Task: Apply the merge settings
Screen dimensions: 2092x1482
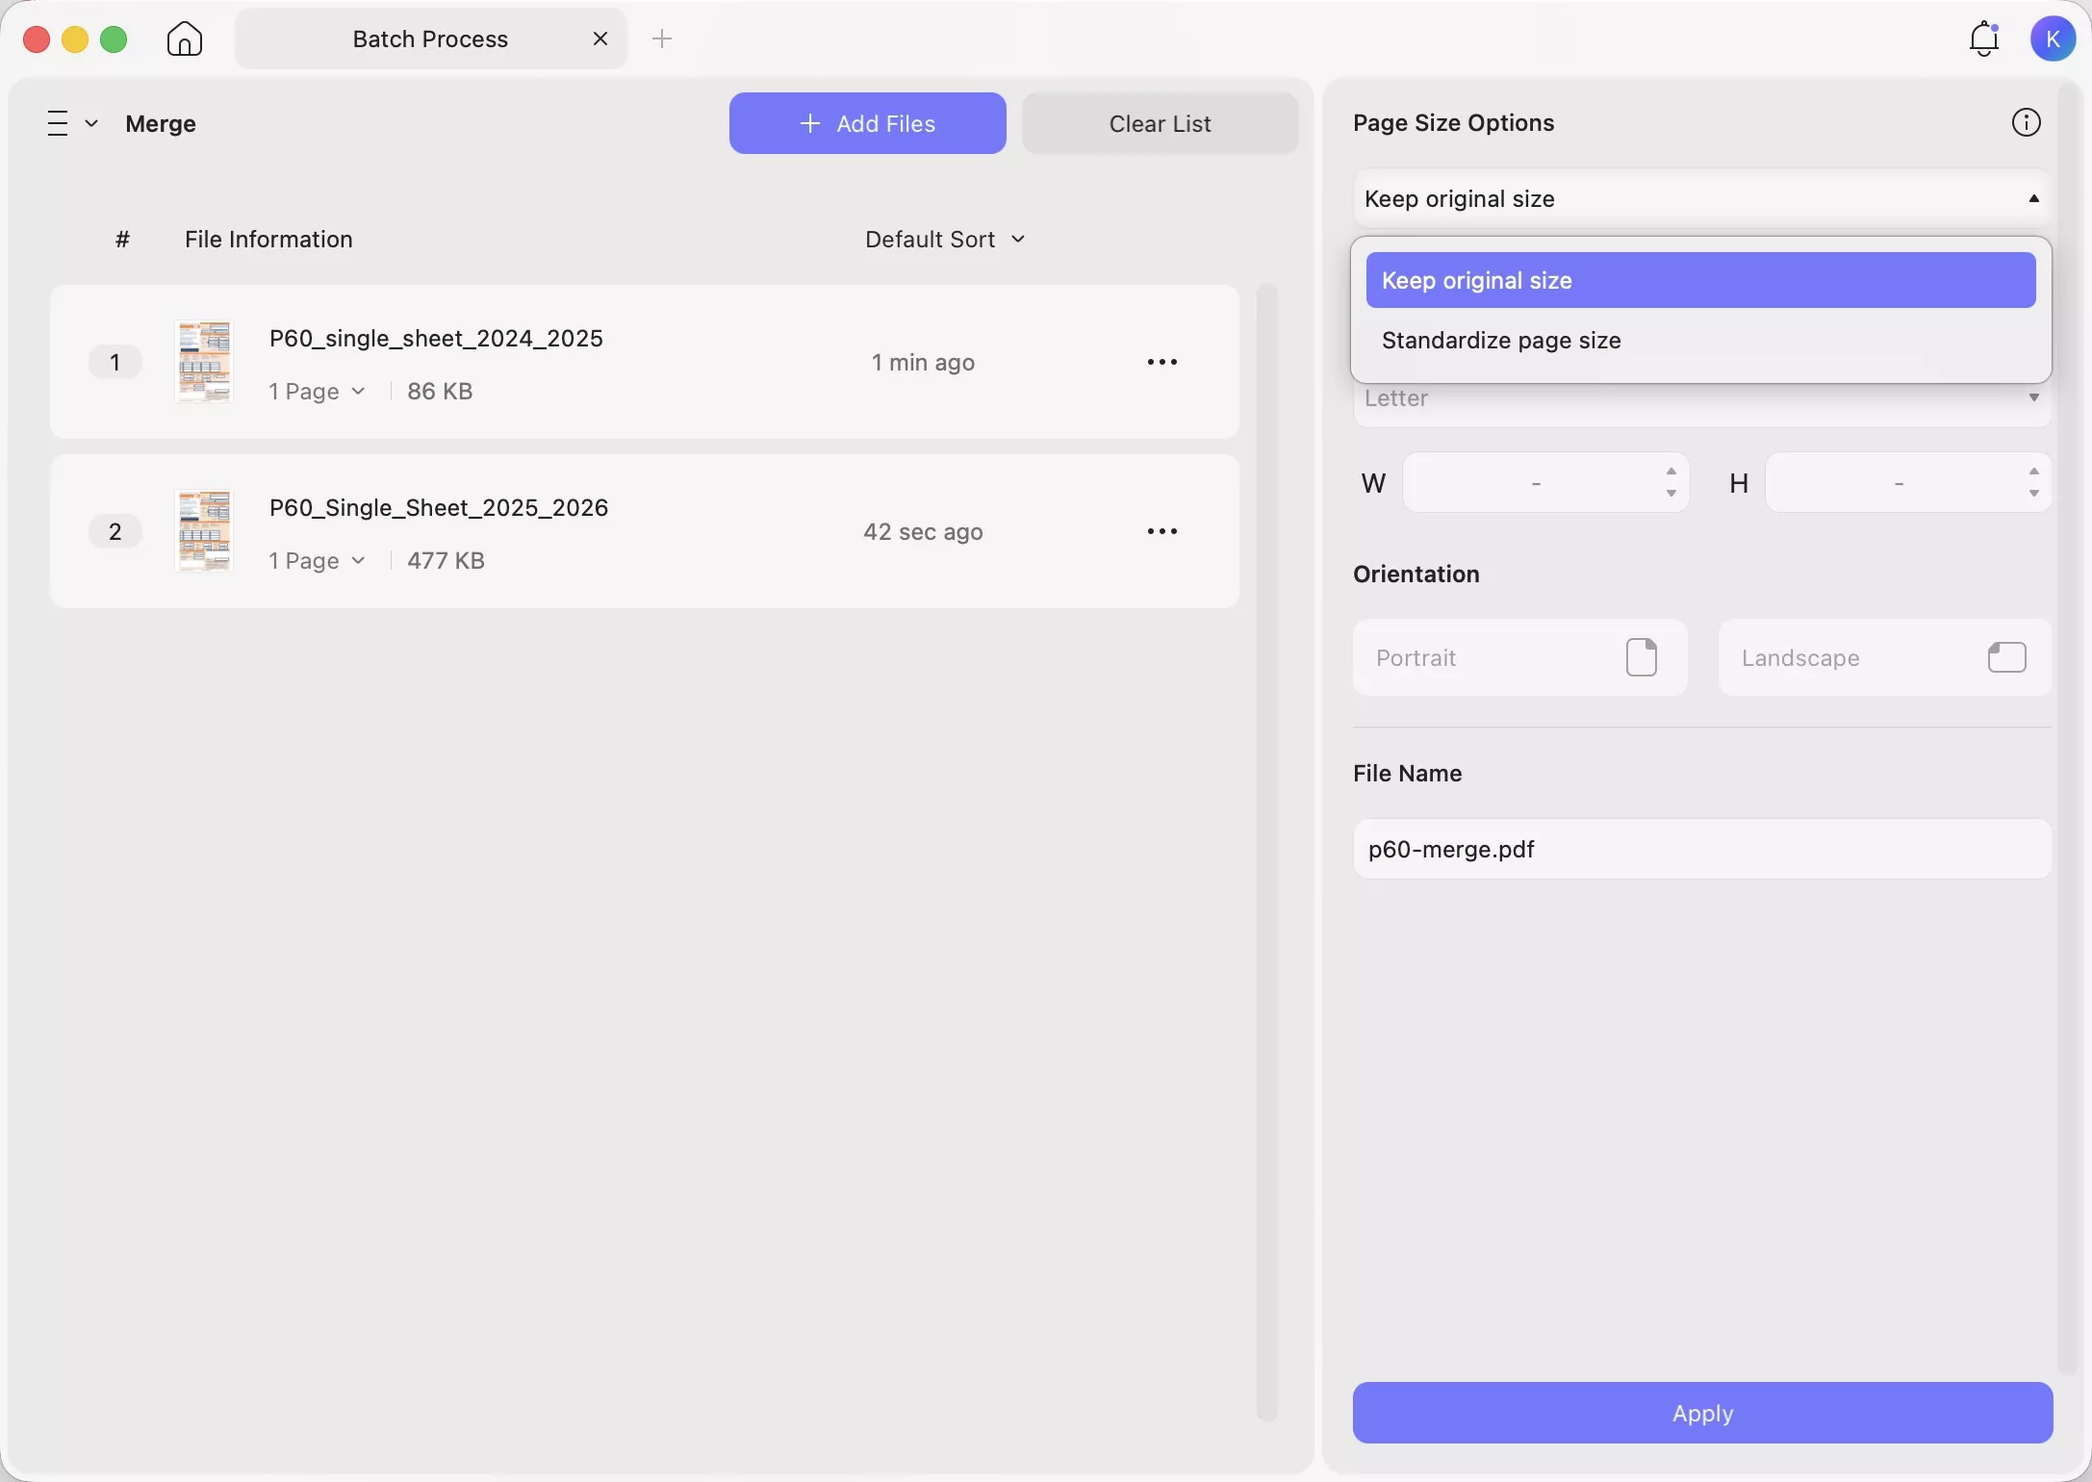Action: point(1701,1413)
